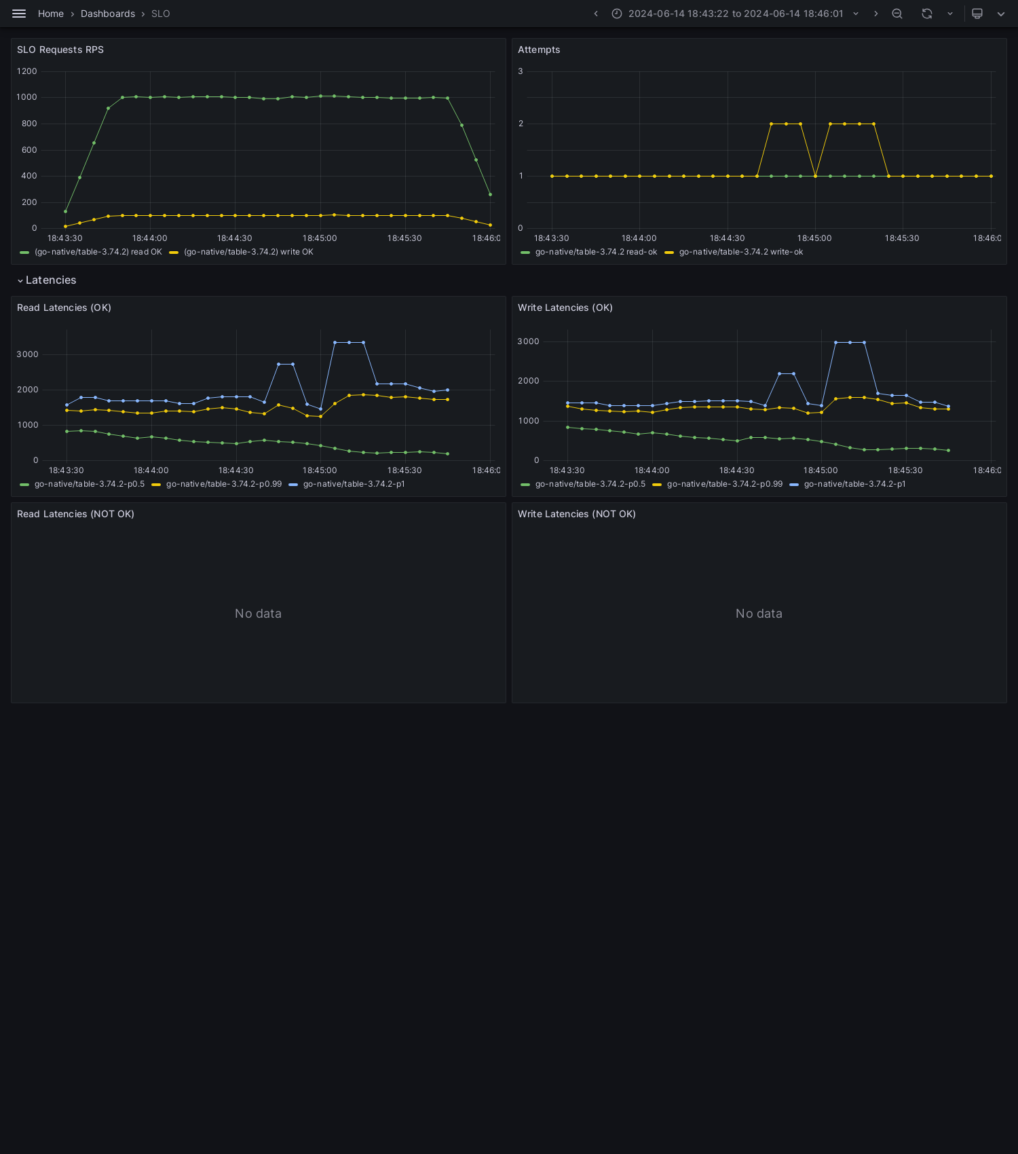
Task: Open Read Latencies (OK) panel title
Action: [64, 308]
